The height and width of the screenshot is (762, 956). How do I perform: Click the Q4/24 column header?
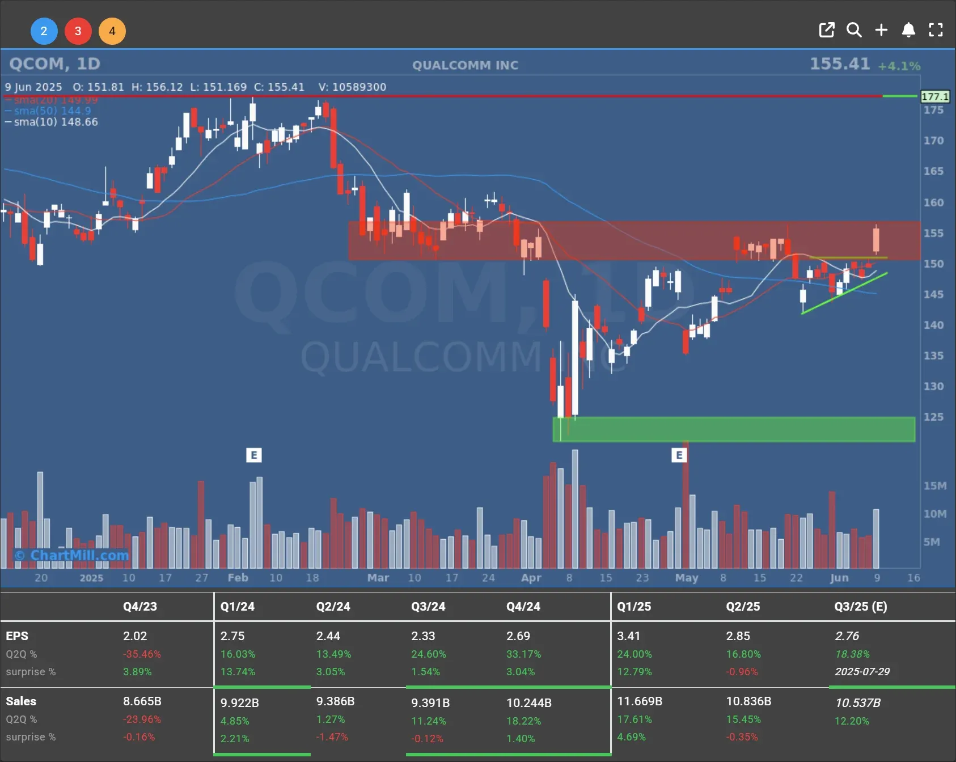523,606
